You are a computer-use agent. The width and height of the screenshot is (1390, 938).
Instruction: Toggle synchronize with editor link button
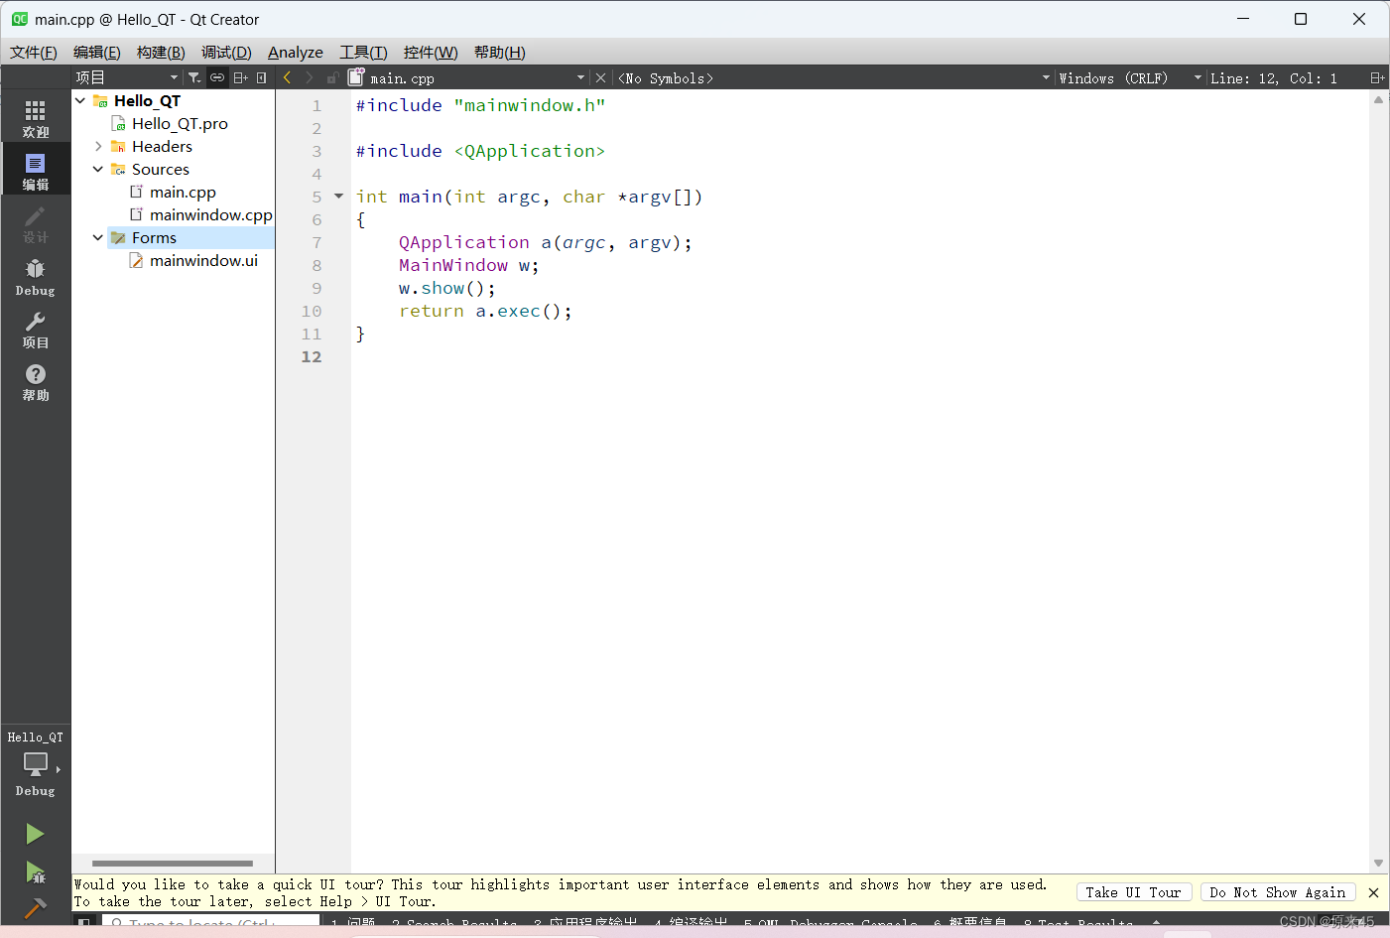click(x=217, y=77)
